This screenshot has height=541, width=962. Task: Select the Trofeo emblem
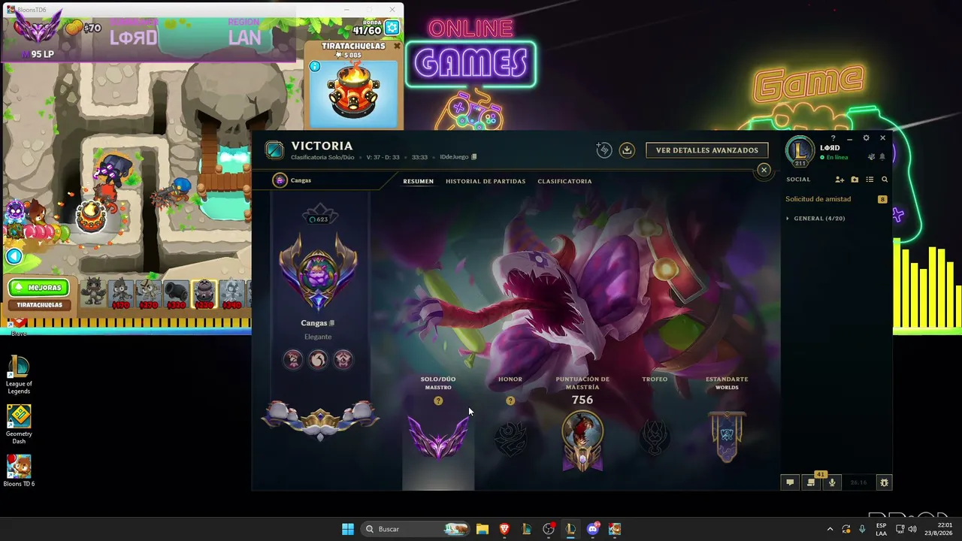(x=655, y=437)
